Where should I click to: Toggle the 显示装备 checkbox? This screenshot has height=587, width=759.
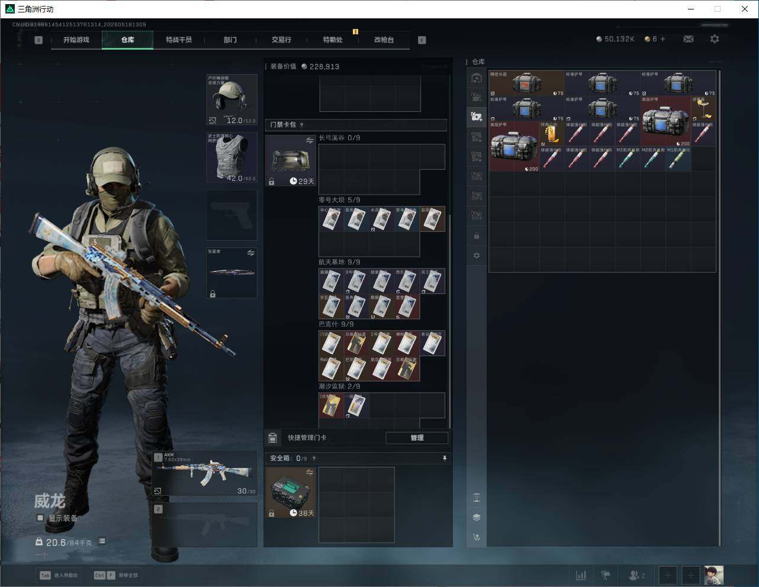coord(40,518)
